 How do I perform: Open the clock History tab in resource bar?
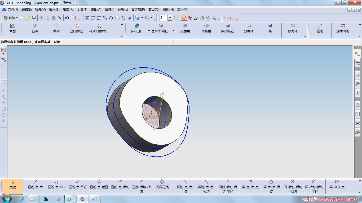click(357, 105)
